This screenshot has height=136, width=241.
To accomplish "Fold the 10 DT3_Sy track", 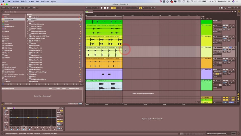I will [202, 81].
